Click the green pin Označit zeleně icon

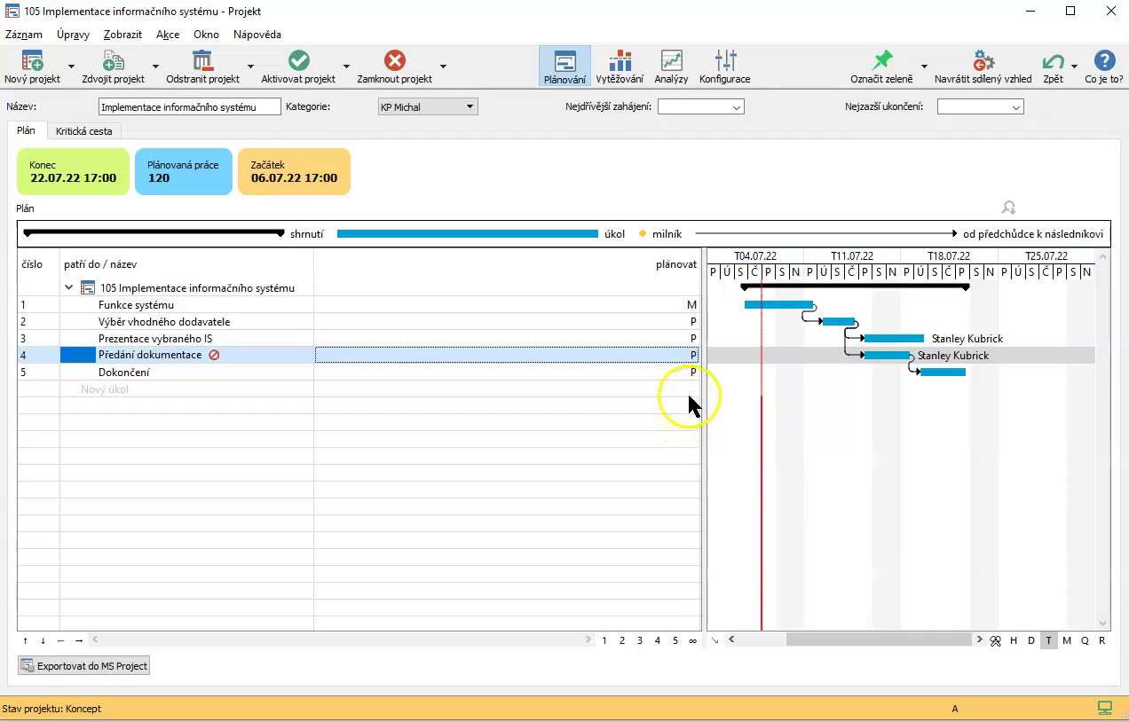[881, 61]
